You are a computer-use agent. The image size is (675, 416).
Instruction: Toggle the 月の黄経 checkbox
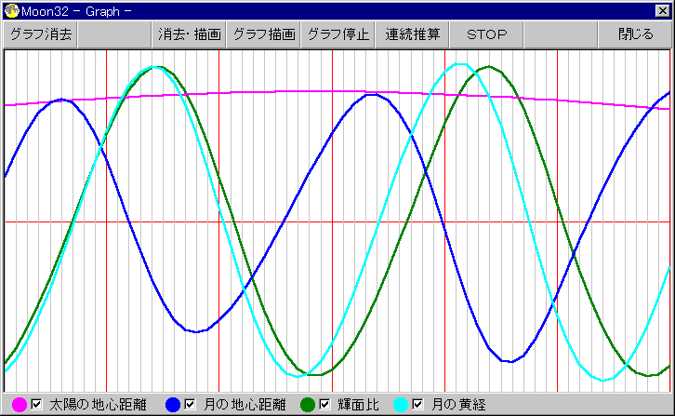(x=418, y=404)
